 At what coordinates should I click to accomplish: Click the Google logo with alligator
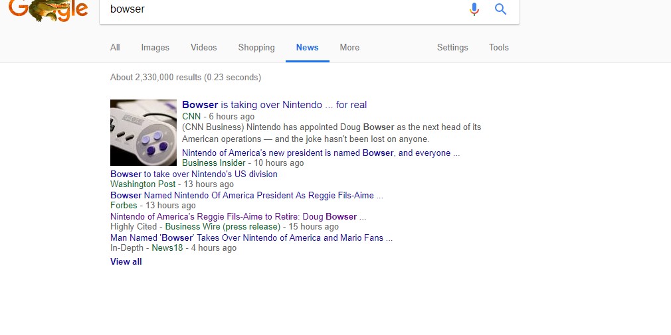[x=48, y=10]
